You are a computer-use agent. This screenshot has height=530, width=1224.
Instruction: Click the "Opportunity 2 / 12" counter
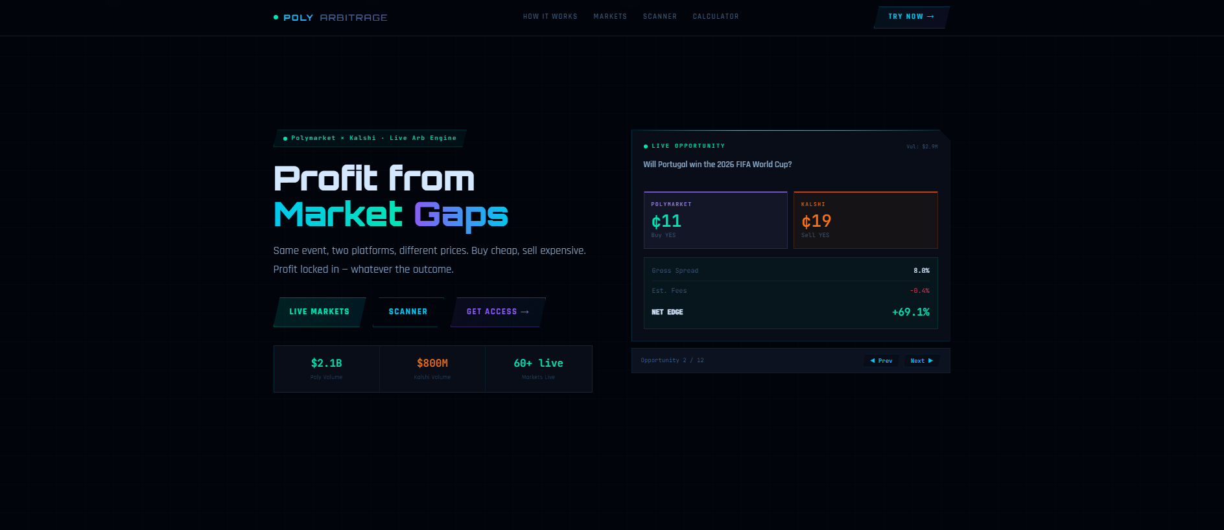tap(672, 361)
